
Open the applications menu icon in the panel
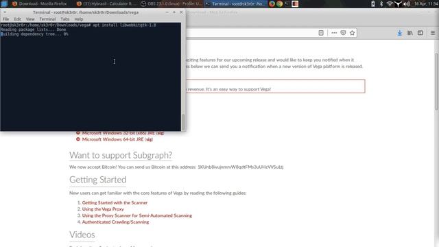[x=4, y=3]
